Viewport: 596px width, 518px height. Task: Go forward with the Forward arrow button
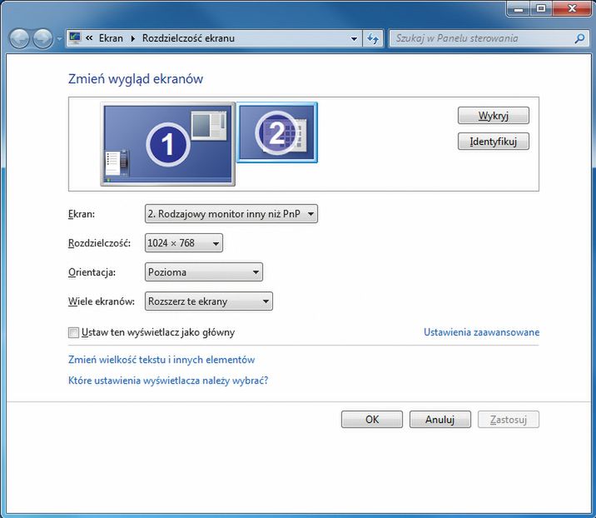coord(42,39)
